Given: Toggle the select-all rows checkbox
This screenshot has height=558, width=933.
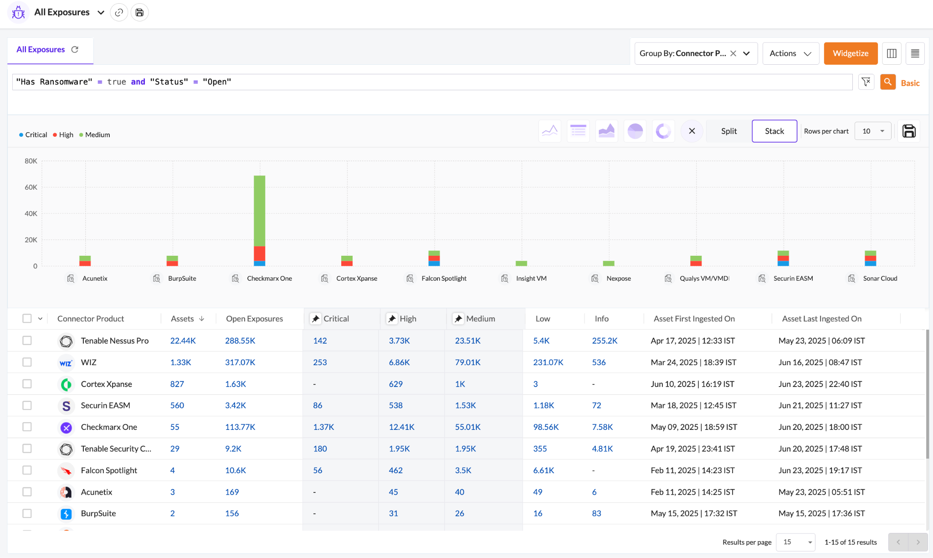Looking at the screenshot, I should point(27,319).
